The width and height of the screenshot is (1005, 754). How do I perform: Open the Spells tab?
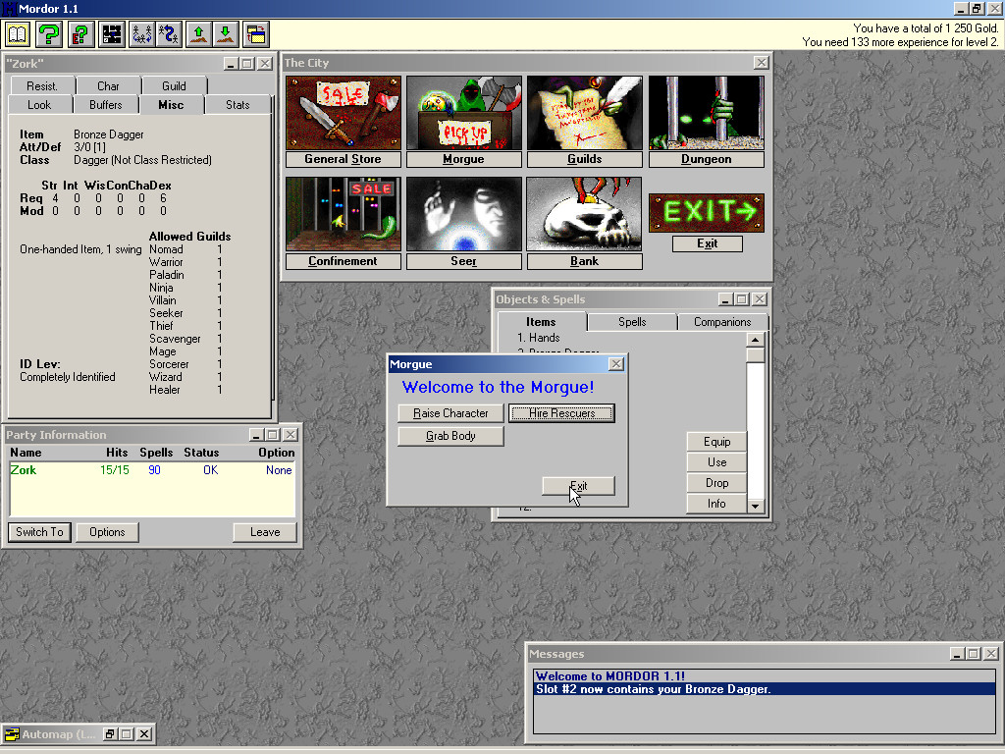point(632,322)
